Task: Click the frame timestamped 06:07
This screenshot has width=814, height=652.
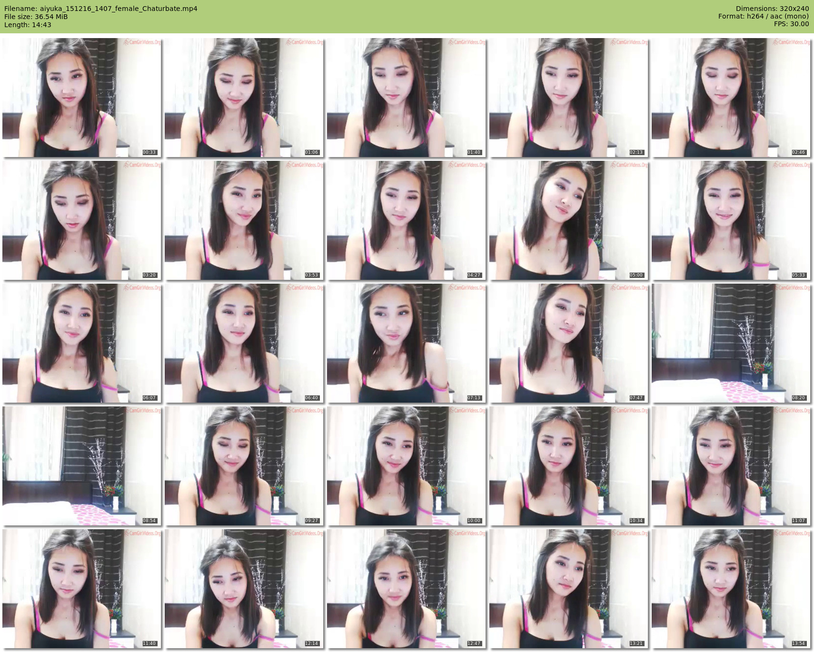Action: 81,343
